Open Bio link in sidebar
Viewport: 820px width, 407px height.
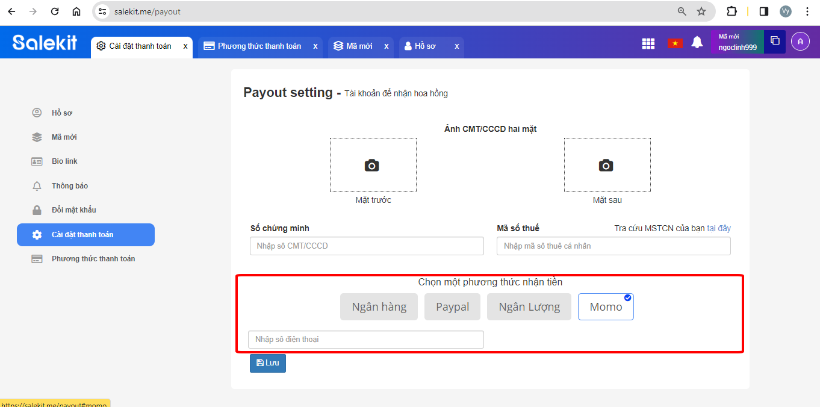pos(64,161)
